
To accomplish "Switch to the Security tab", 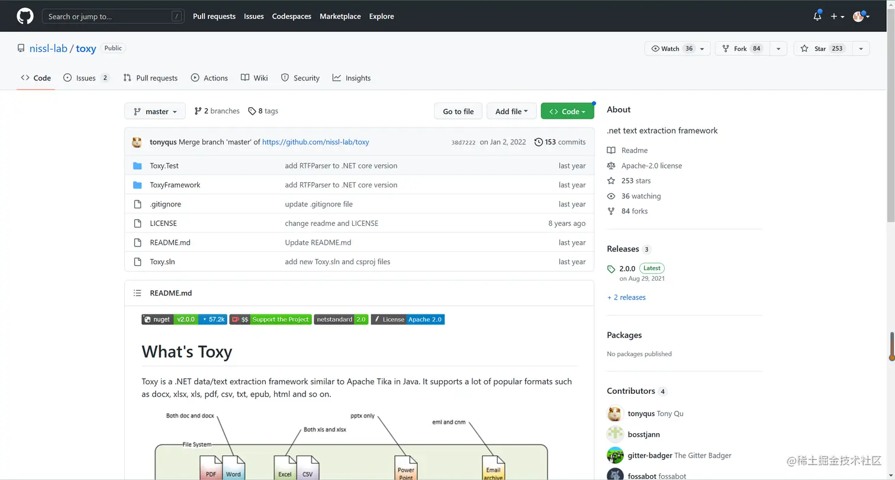I will (300, 78).
